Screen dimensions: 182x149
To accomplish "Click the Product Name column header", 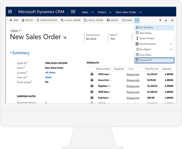I will [103, 69].
